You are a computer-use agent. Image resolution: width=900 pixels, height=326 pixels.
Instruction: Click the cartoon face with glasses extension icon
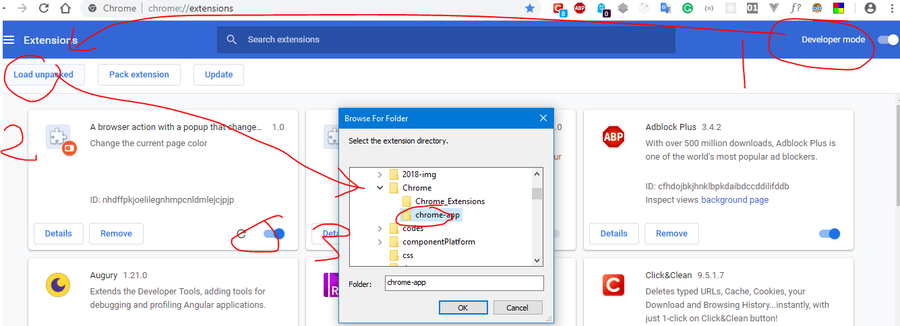(x=817, y=9)
